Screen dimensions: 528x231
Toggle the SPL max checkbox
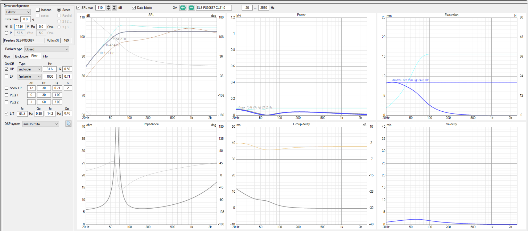pyautogui.click(x=78, y=8)
